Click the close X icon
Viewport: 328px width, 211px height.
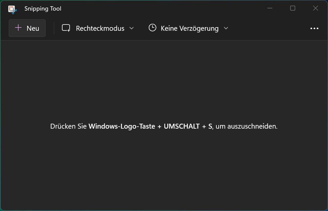point(315,8)
